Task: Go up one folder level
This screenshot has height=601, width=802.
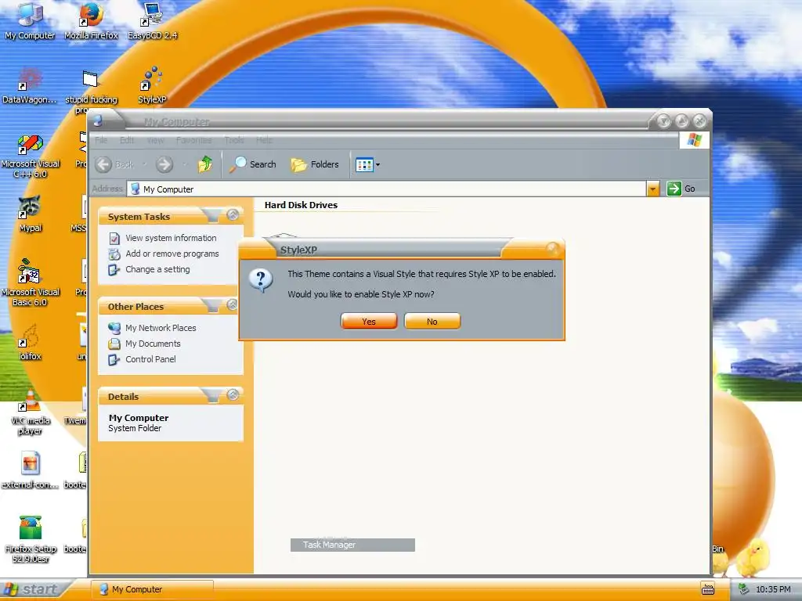Action: (205, 164)
